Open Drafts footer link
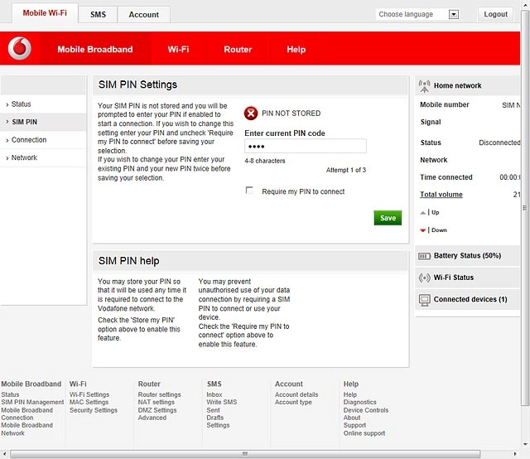The image size is (530, 459). (x=215, y=418)
